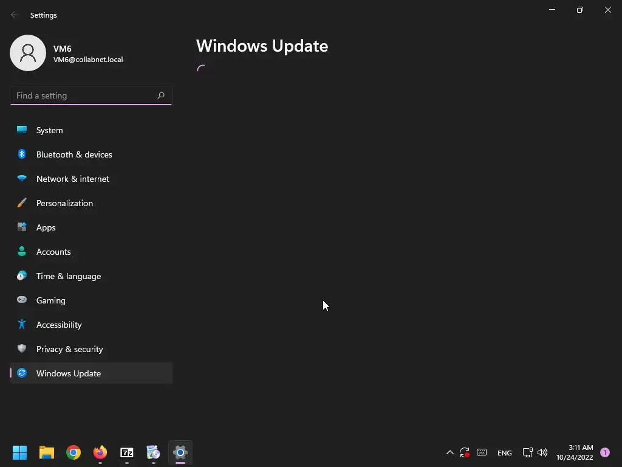
Task: Click the Network wifi icon in sidebar
Action: point(22,178)
